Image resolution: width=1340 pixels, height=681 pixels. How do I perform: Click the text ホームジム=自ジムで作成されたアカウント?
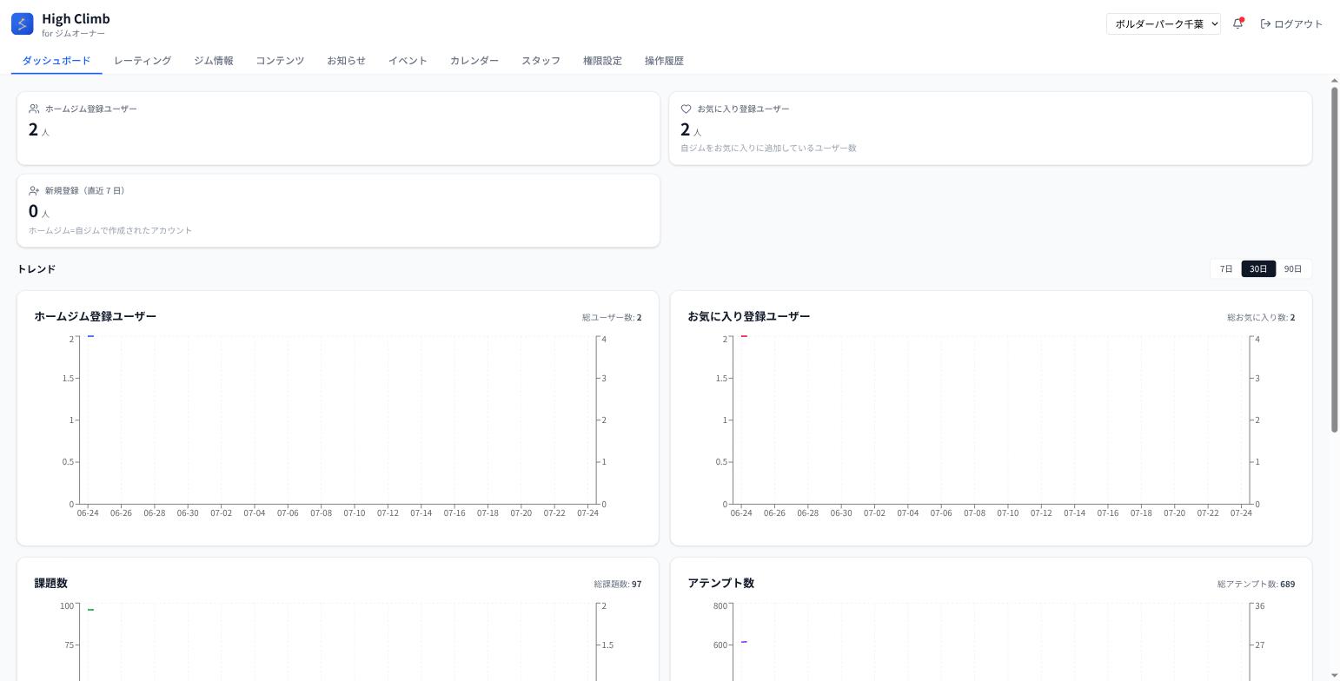(x=110, y=230)
